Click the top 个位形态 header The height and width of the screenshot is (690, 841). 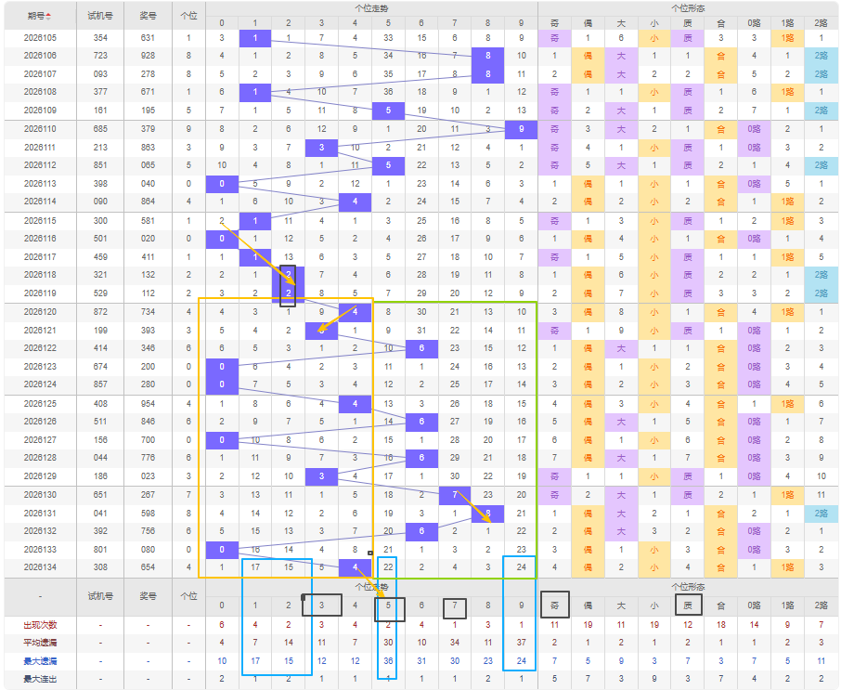click(x=688, y=8)
